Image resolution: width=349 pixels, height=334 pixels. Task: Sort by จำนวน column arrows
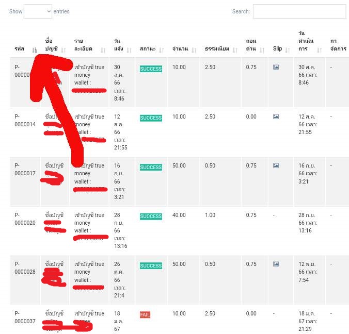tap(194, 50)
